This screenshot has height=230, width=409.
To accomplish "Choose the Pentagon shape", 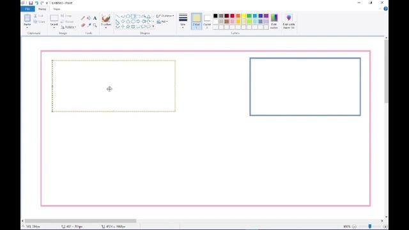I will point(128,21).
